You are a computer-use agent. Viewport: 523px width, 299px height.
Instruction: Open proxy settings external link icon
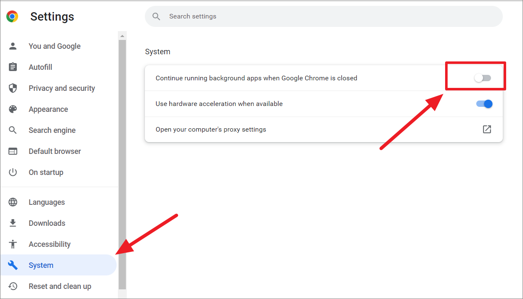pyautogui.click(x=487, y=129)
